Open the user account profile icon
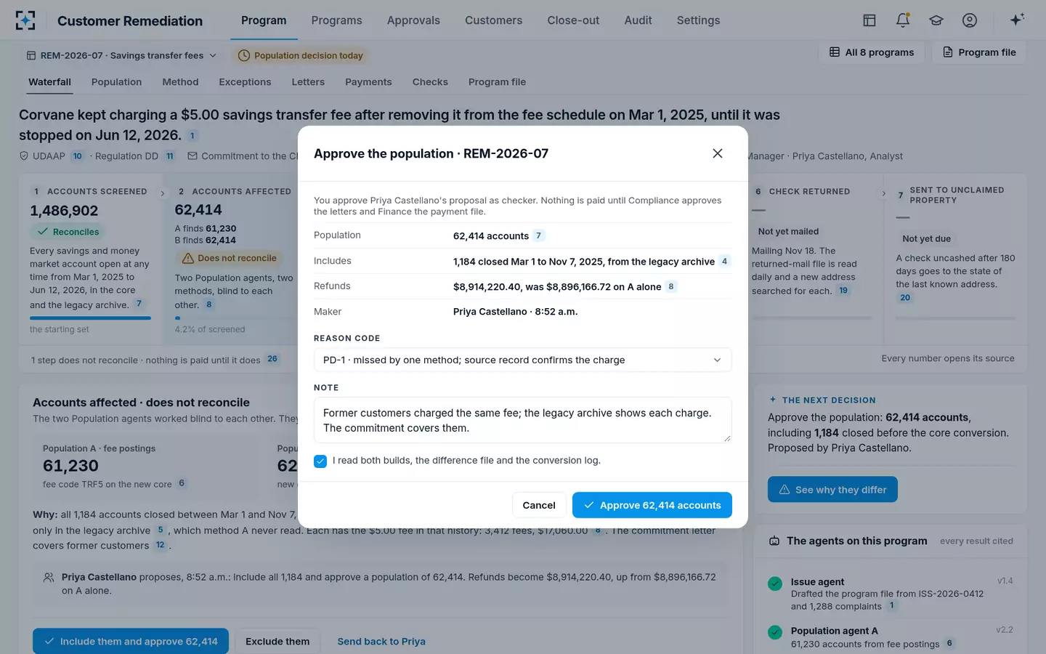The width and height of the screenshot is (1046, 654). 970,20
